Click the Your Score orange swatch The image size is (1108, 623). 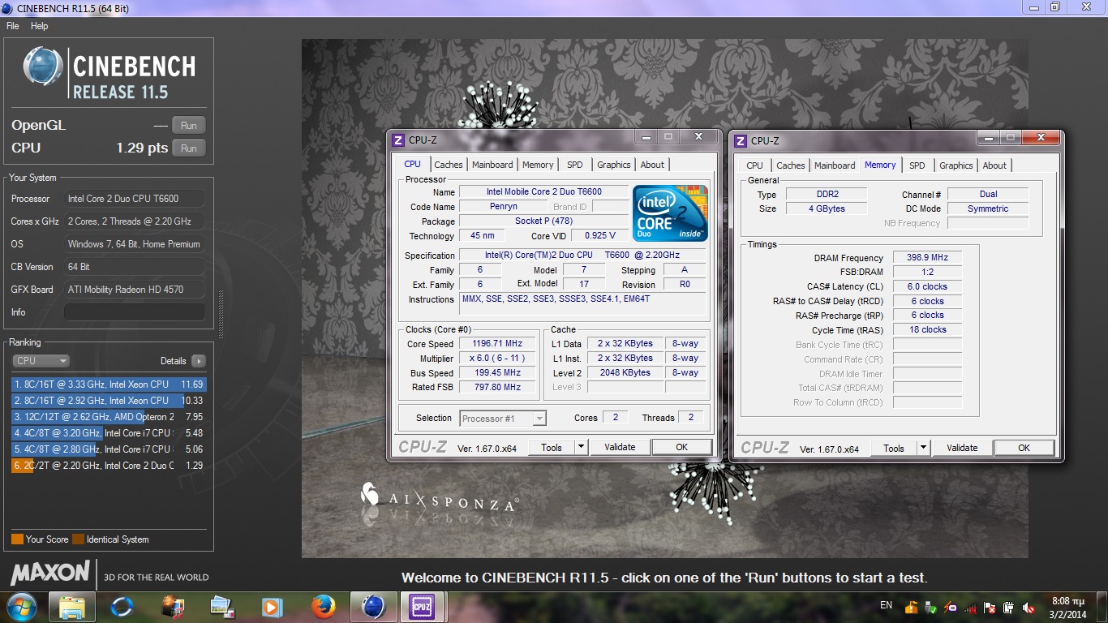[x=17, y=539]
